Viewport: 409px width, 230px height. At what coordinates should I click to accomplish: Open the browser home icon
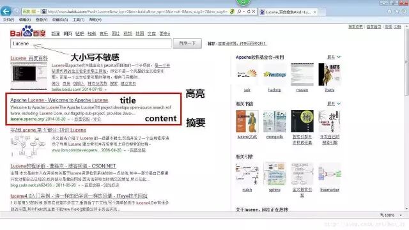pos(389,11)
